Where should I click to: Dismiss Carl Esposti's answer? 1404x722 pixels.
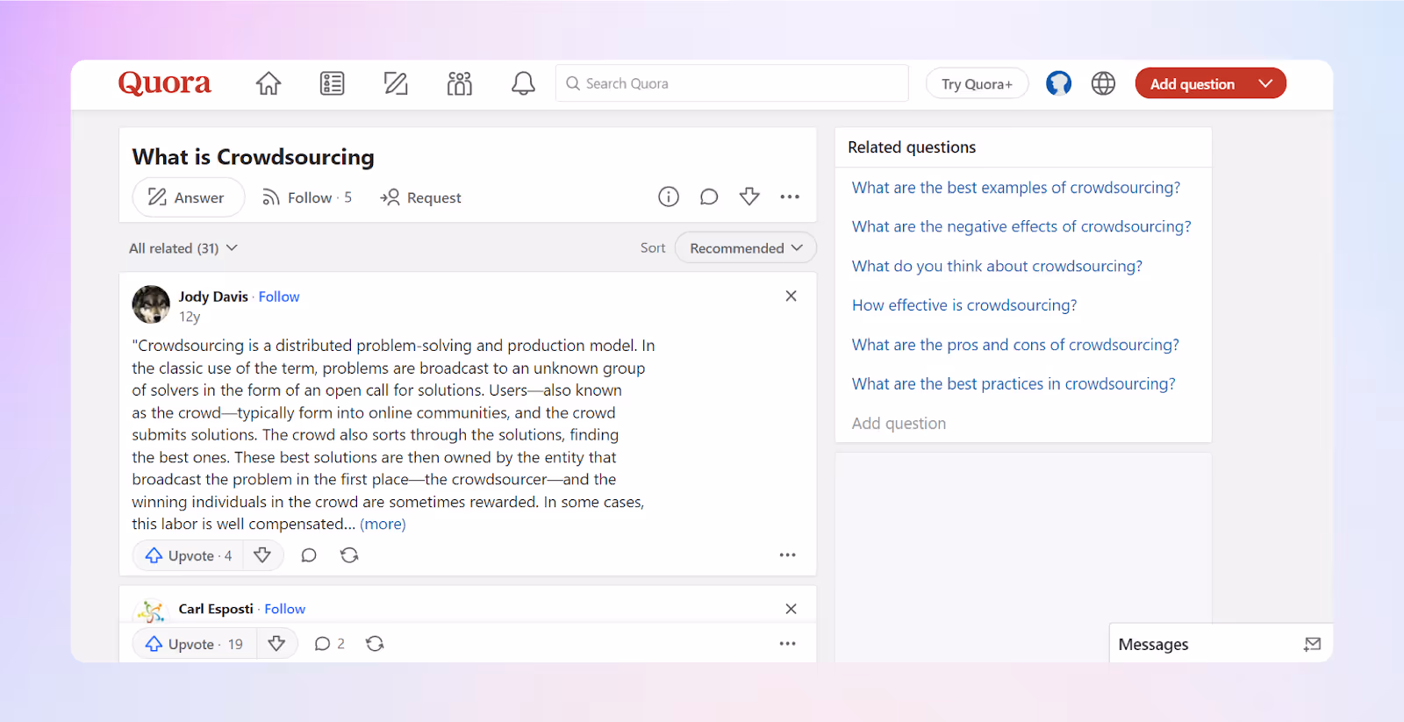coord(792,609)
